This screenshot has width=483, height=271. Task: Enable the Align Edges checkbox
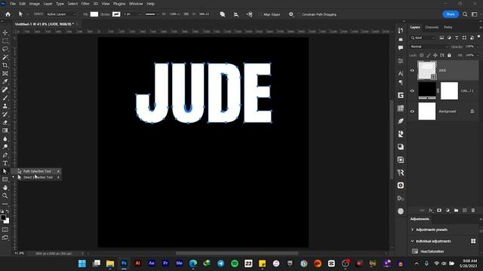point(260,14)
